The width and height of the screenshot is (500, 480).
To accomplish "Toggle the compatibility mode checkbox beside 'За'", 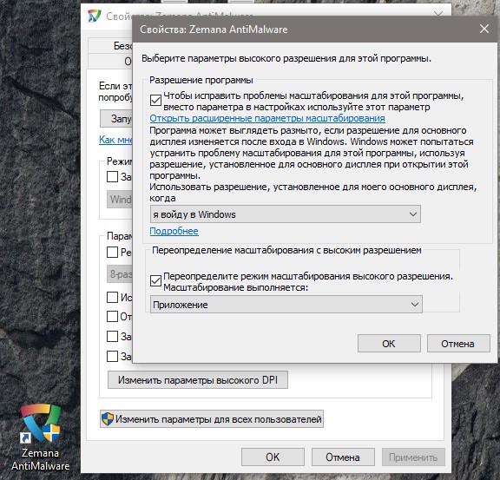I will (112, 176).
